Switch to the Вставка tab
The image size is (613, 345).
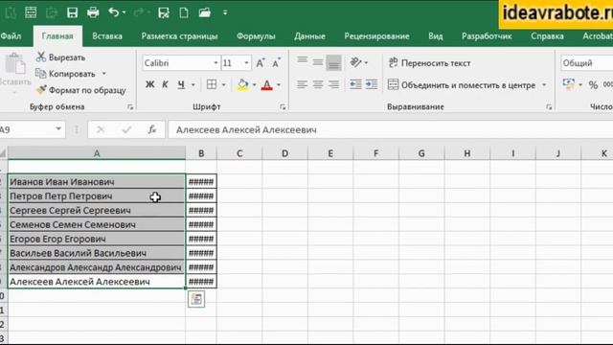pos(107,36)
